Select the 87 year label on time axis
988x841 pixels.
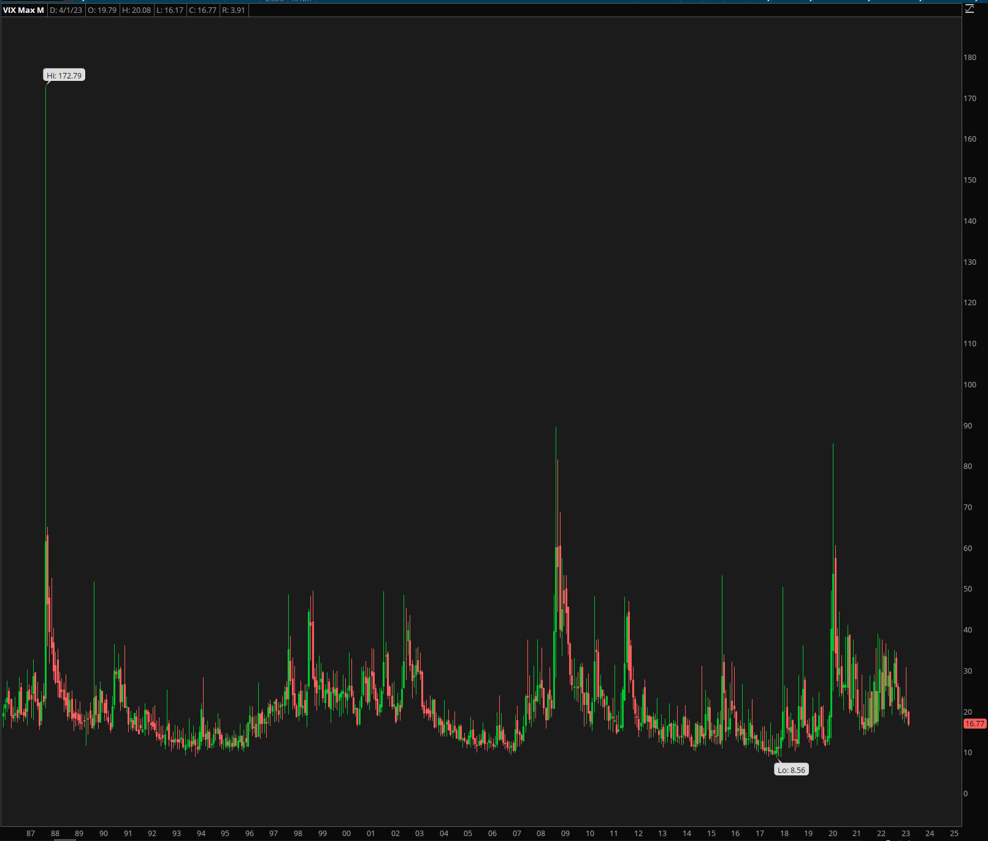31,834
